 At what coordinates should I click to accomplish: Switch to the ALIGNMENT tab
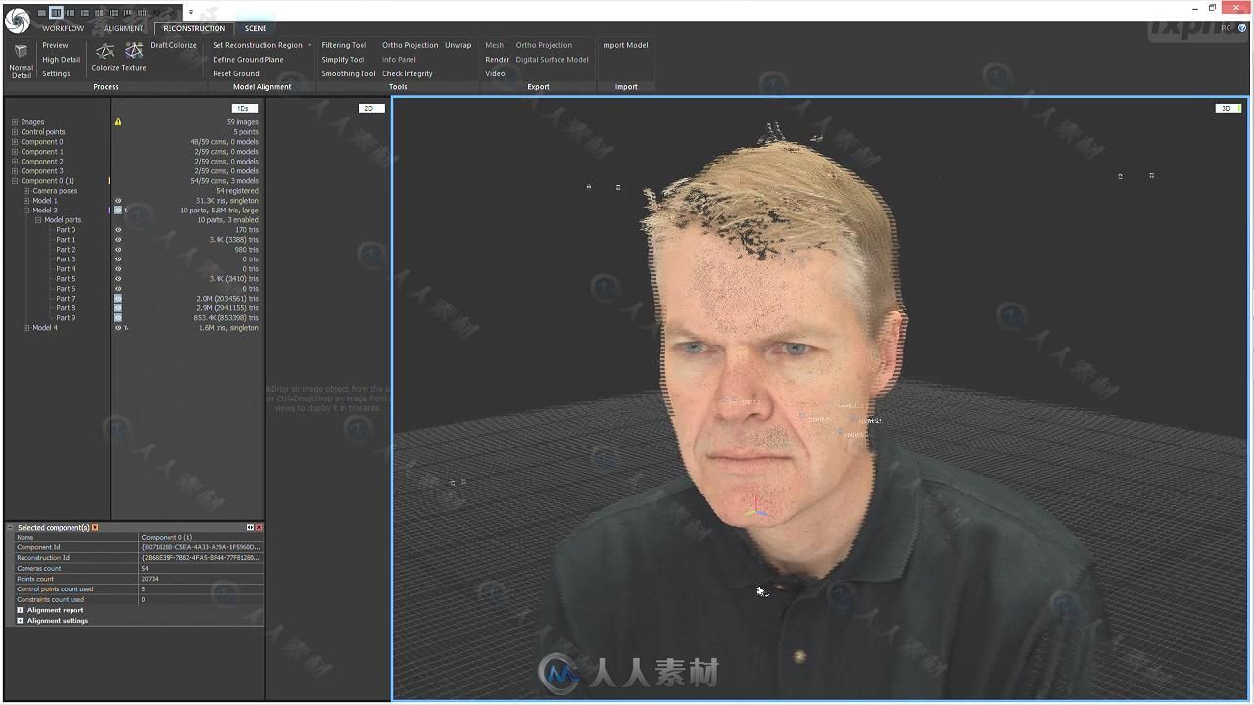(123, 28)
